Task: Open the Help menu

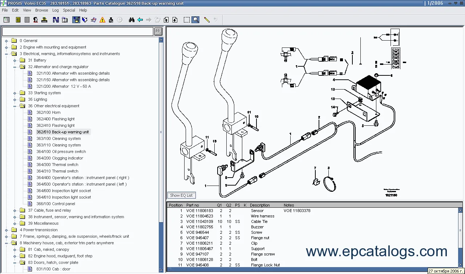Action: pyautogui.click(x=83, y=10)
